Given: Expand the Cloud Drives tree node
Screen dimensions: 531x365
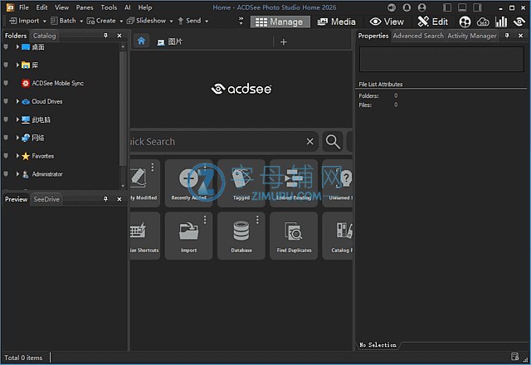Looking at the screenshot, I should coord(17,101).
